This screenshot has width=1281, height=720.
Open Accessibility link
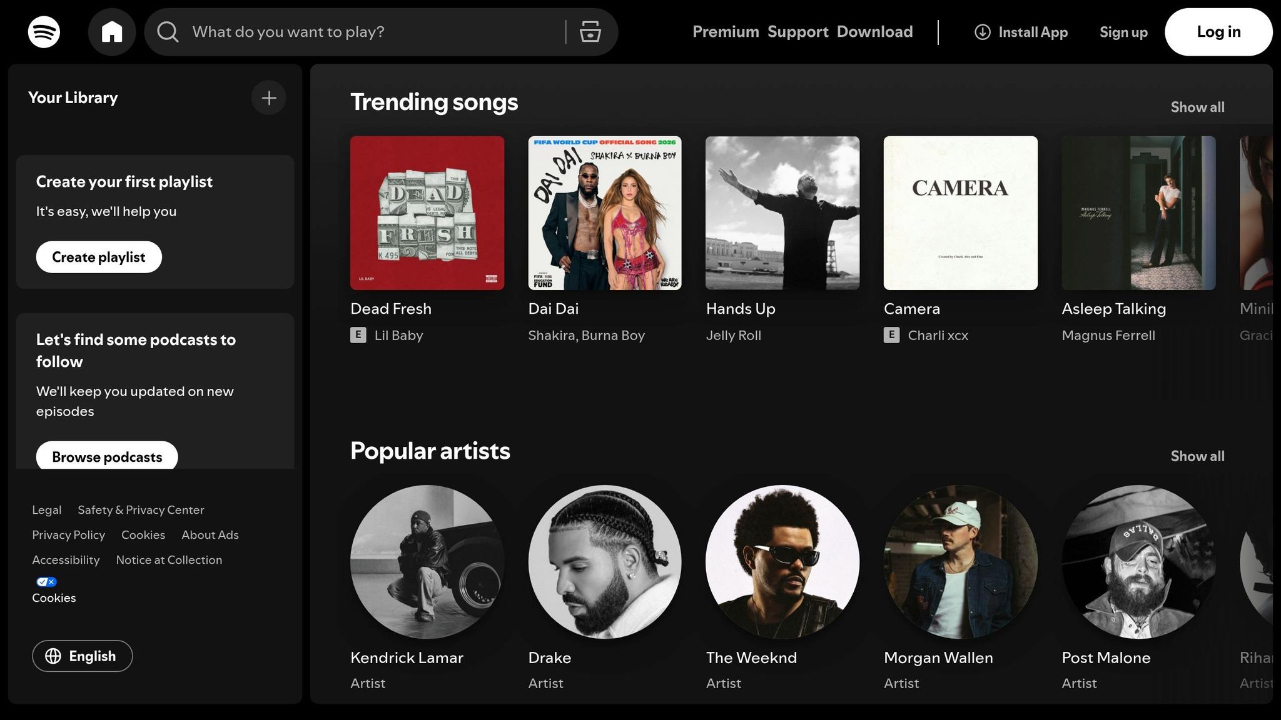point(66,560)
